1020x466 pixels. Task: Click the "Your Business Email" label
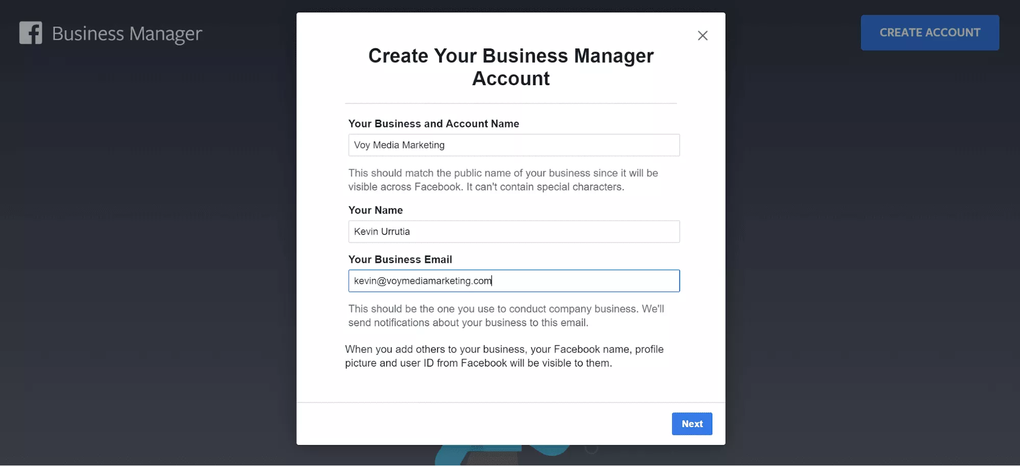pos(400,260)
